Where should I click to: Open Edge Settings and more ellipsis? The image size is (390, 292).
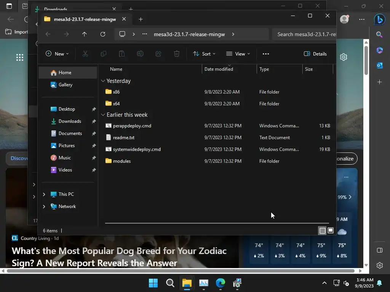[x=362, y=19]
